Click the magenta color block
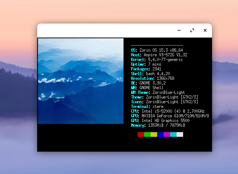This screenshot has height=174, width=238. (167, 135)
